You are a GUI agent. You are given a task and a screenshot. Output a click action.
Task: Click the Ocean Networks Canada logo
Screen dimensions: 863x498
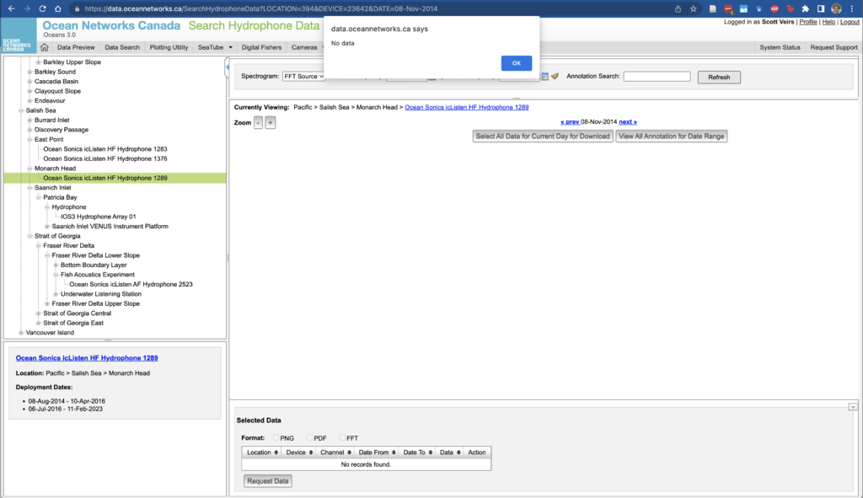(x=19, y=35)
